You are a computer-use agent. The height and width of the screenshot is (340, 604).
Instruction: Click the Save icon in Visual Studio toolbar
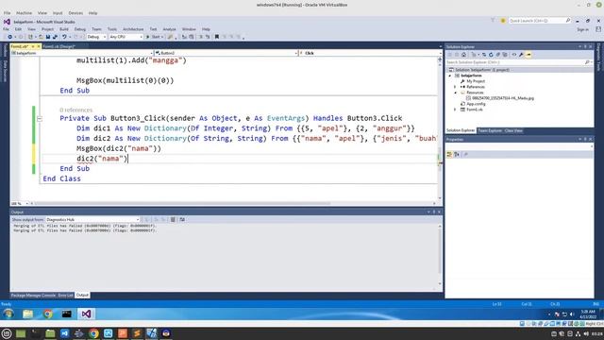click(48, 37)
